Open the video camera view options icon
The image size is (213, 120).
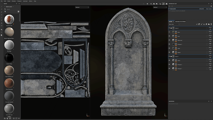click(x=157, y=4)
